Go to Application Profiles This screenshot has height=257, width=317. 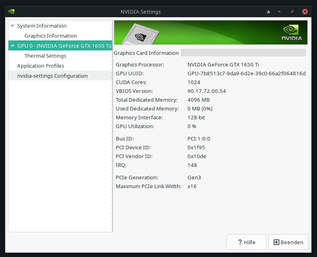click(40, 66)
